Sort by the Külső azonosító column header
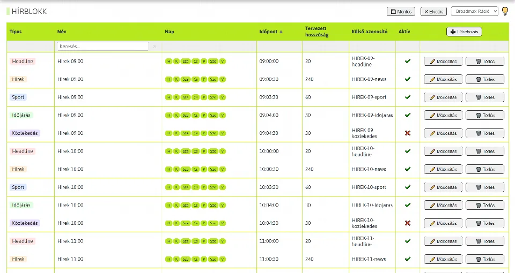515x273 pixels. (370, 32)
